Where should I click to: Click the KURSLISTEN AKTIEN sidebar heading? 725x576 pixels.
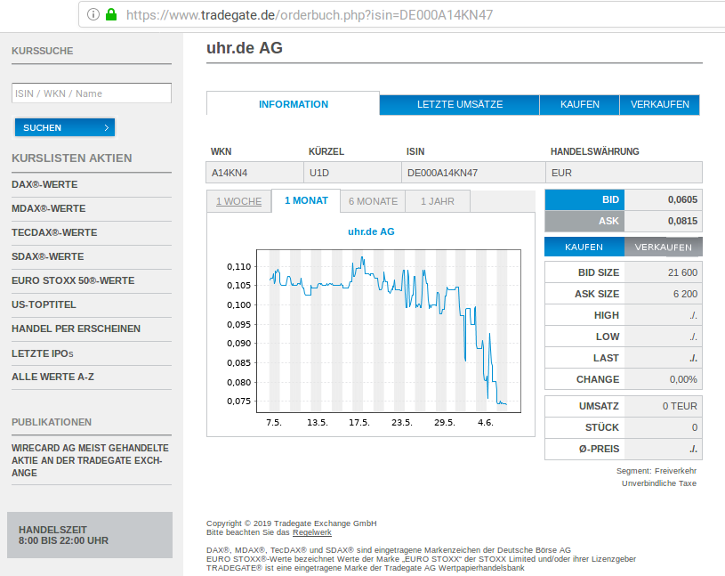[x=72, y=158]
